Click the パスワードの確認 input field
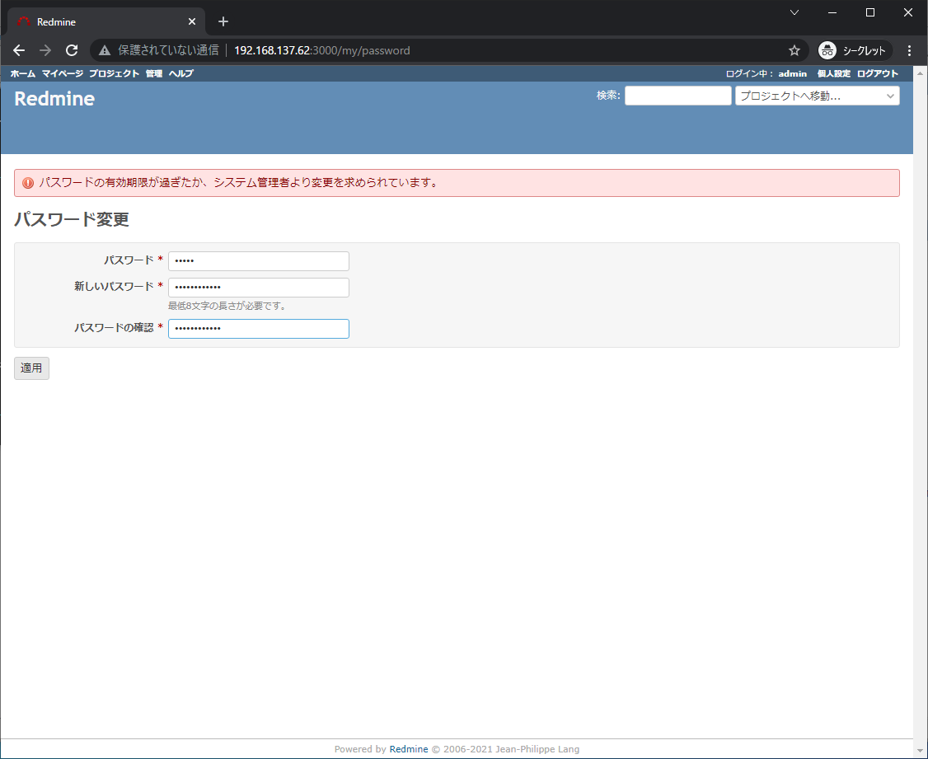 tap(258, 328)
